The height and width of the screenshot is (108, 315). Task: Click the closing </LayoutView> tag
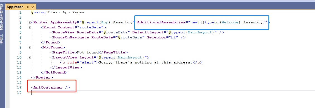point(66,67)
